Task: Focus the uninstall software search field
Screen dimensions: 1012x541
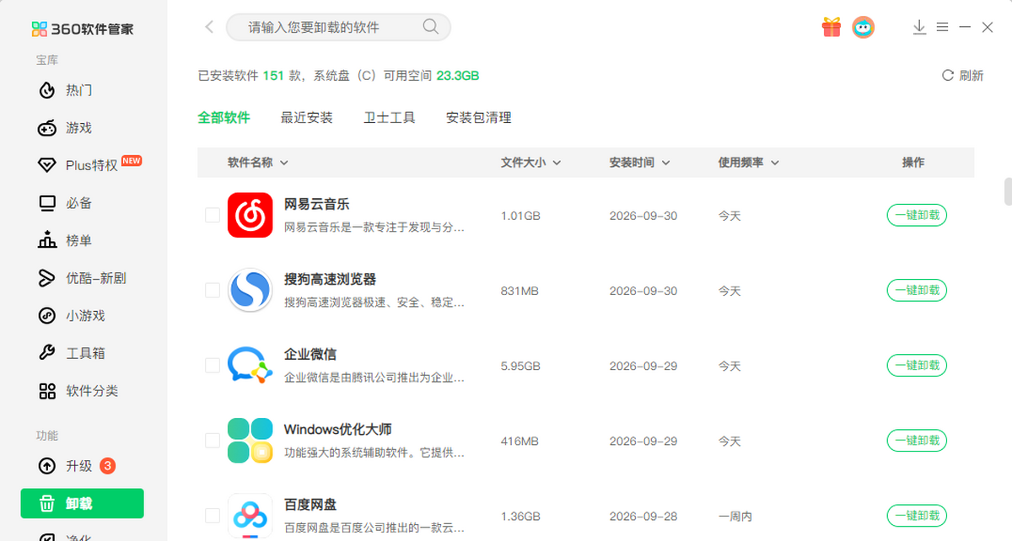Action: [x=338, y=27]
